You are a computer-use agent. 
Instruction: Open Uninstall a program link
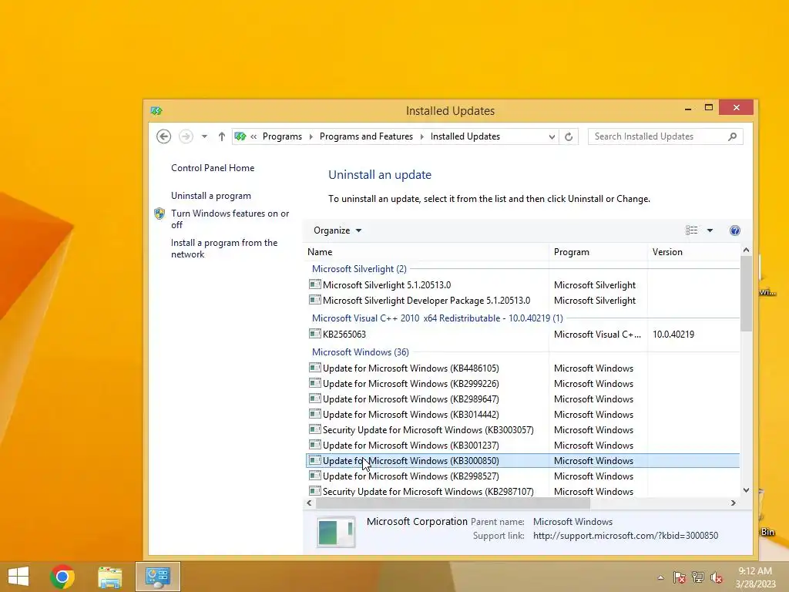pos(211,195)
